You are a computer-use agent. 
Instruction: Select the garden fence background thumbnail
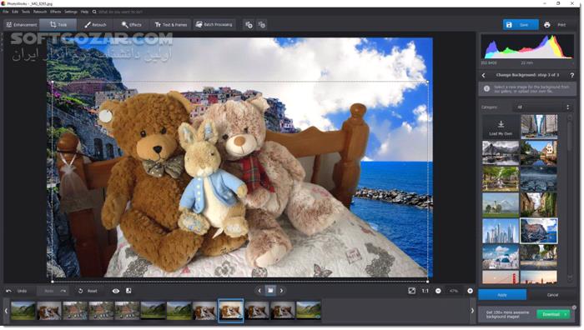(x=501, y=179)
